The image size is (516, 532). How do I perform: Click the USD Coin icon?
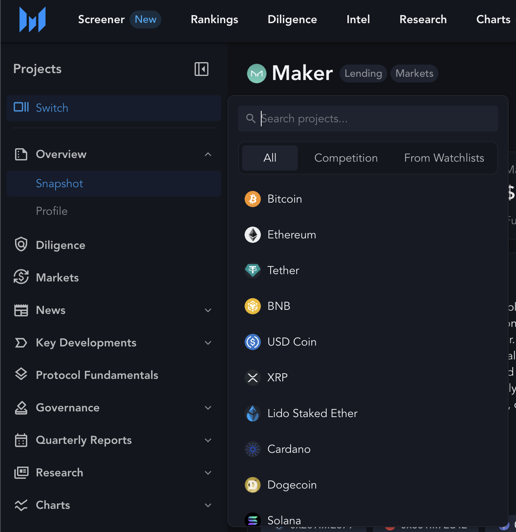point(253,342)
